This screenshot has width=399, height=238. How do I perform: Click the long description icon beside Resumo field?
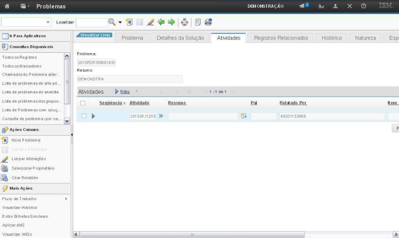244,116
